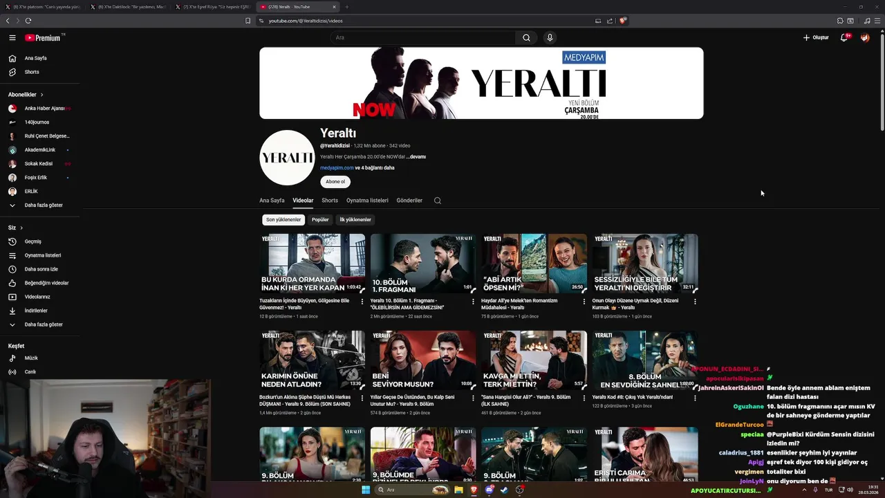Screen dimensions: 885x498
Task: Expand the Siz section heading
Action: [15, 228]
